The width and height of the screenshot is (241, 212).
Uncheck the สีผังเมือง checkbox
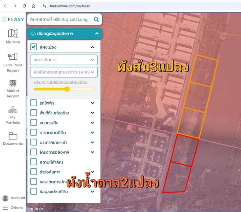(33, 47)
